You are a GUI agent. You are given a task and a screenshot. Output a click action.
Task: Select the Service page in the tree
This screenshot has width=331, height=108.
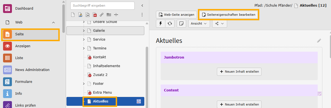click(x=99, y=39)
